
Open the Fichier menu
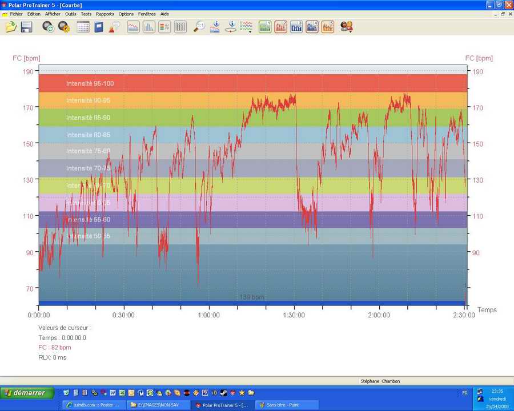click(x=17, y=14)
